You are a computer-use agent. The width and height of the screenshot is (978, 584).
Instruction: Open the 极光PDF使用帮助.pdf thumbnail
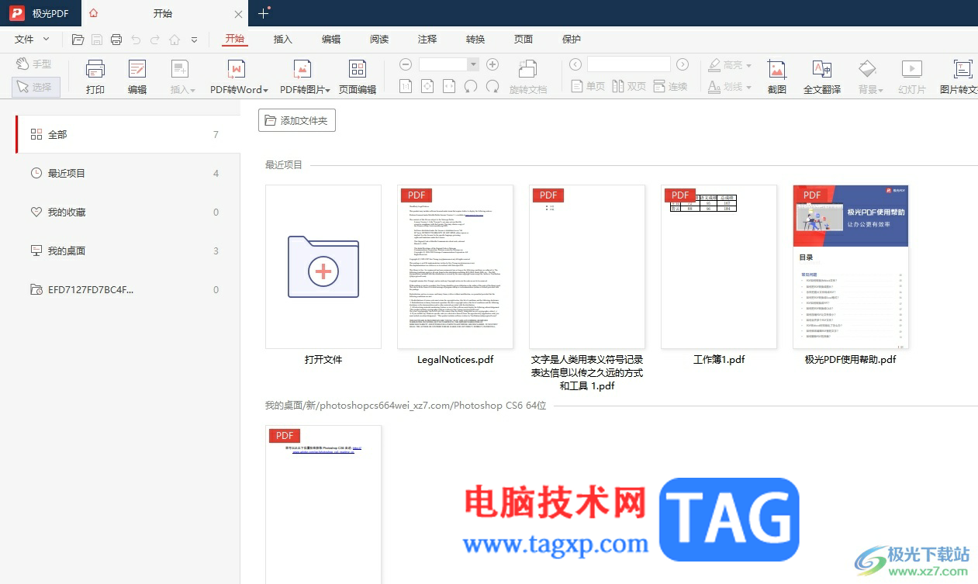coord(851,267)
